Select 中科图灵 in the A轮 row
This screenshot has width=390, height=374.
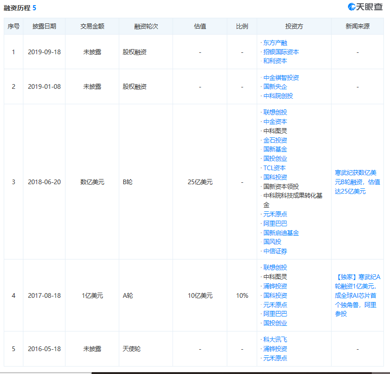pyautogui.click(x=275, y=277)
